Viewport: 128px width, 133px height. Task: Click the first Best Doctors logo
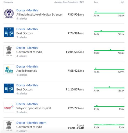[9, 32]
